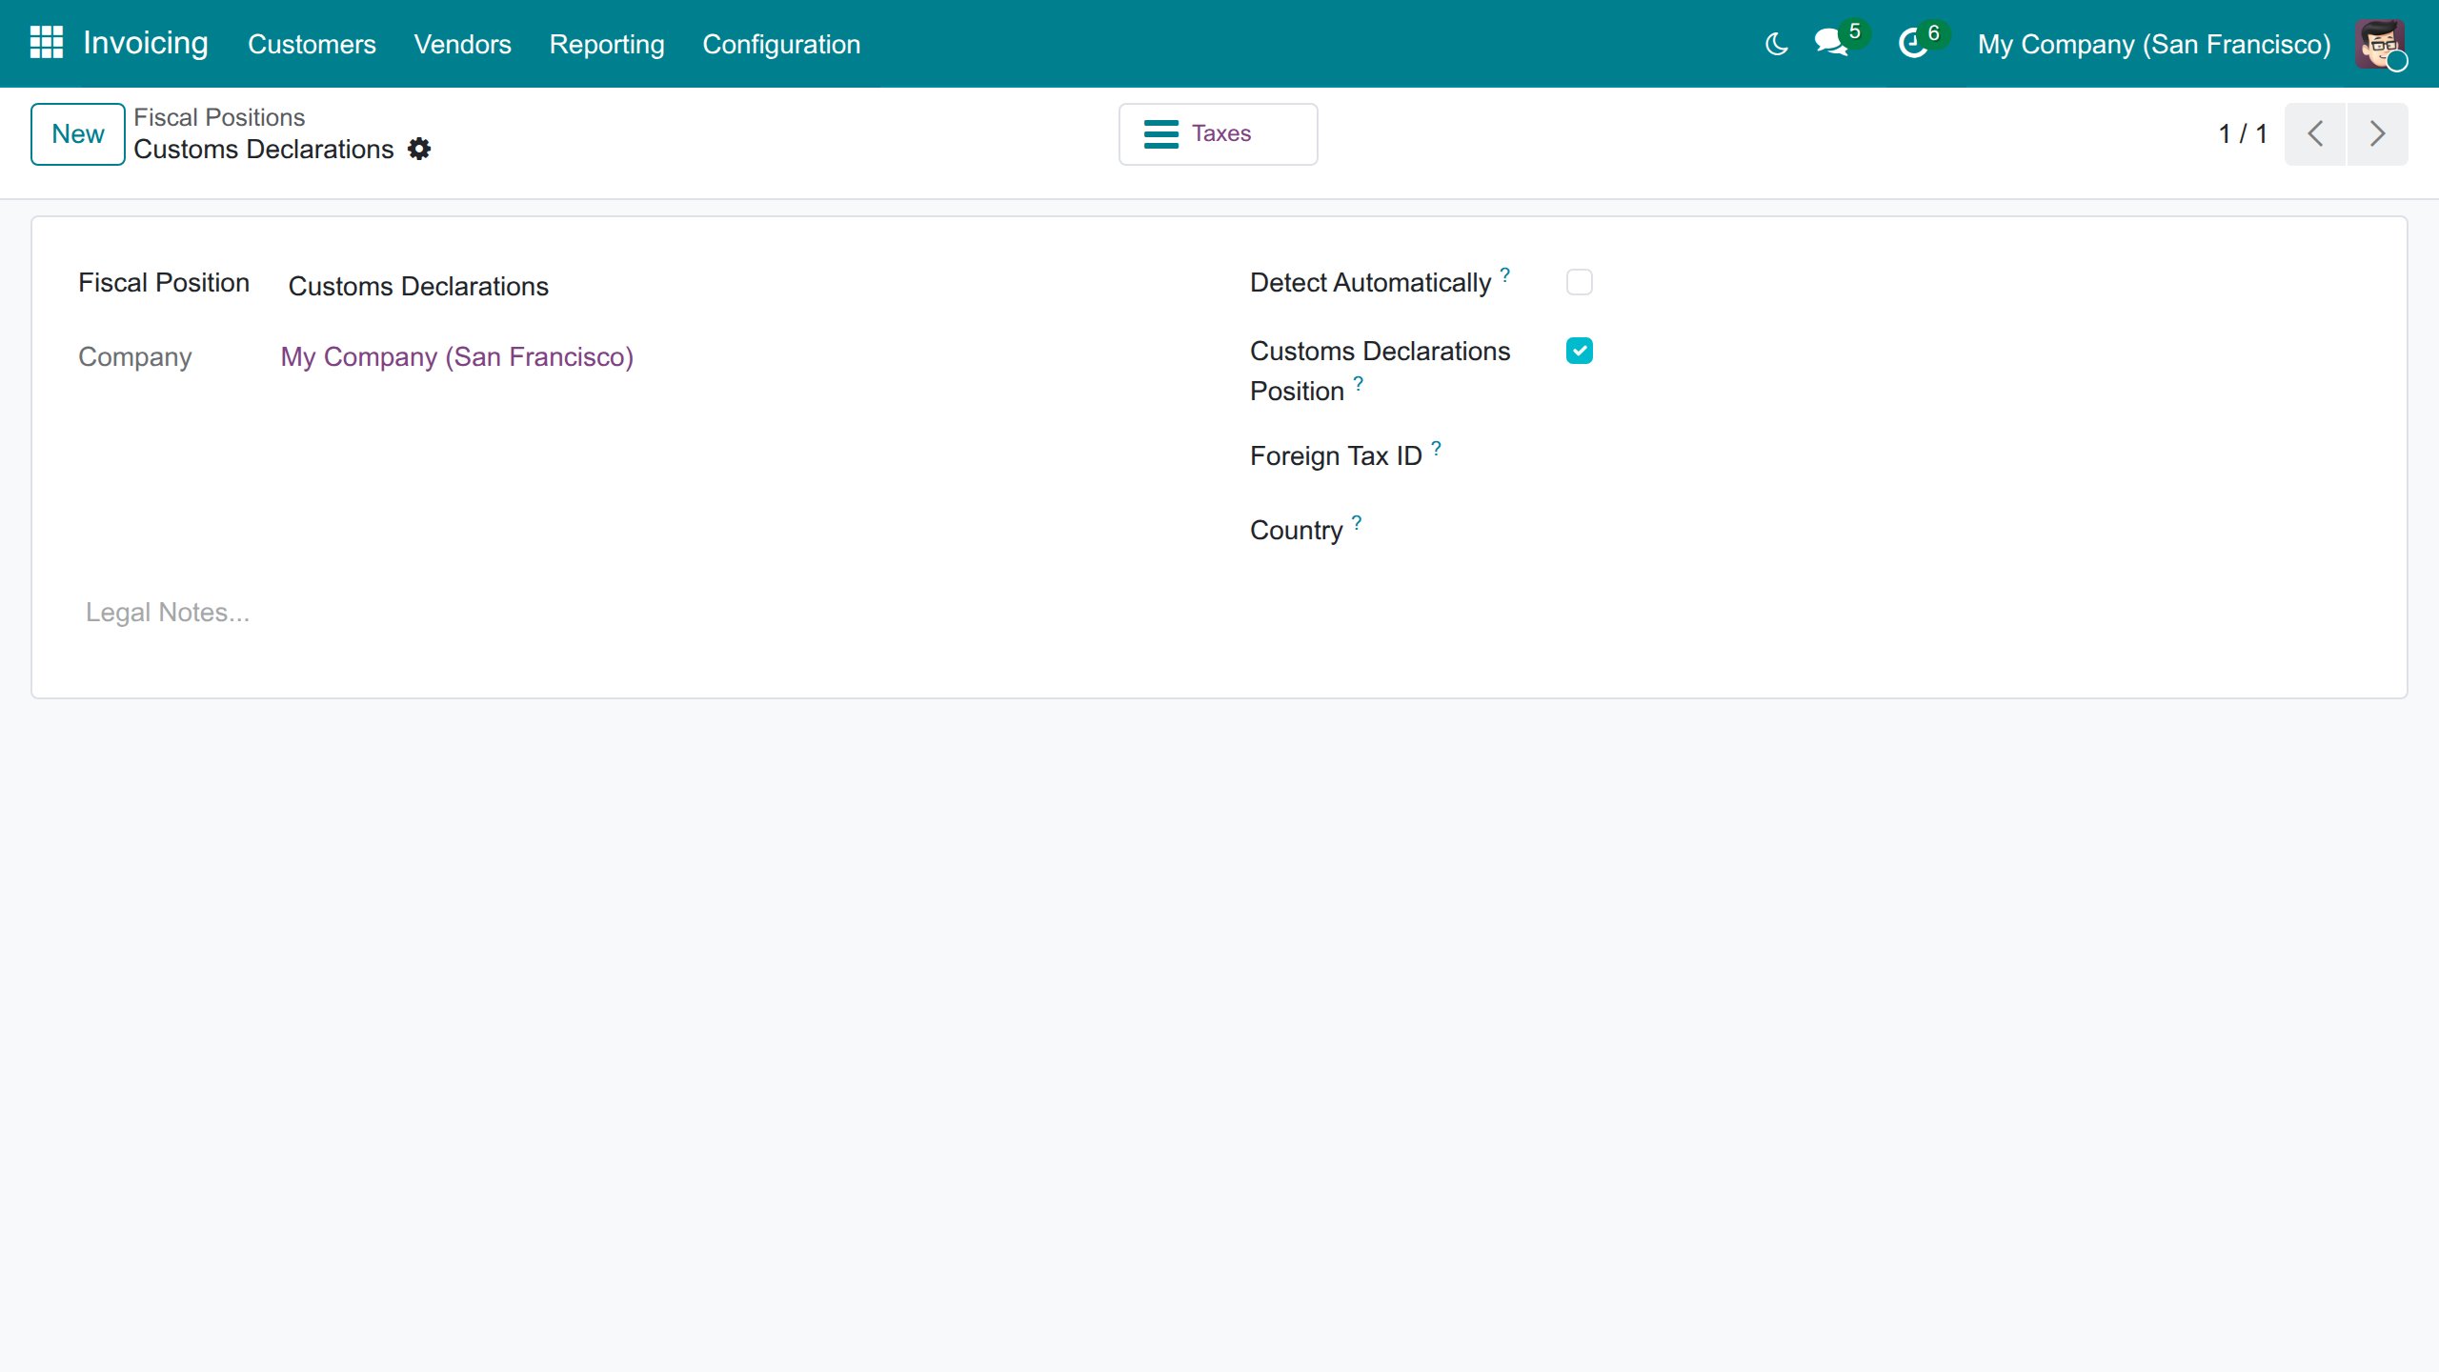Screen dimensions: 2439x1372
Task: Open the activities clock icon
Action: coord(1913,43)
